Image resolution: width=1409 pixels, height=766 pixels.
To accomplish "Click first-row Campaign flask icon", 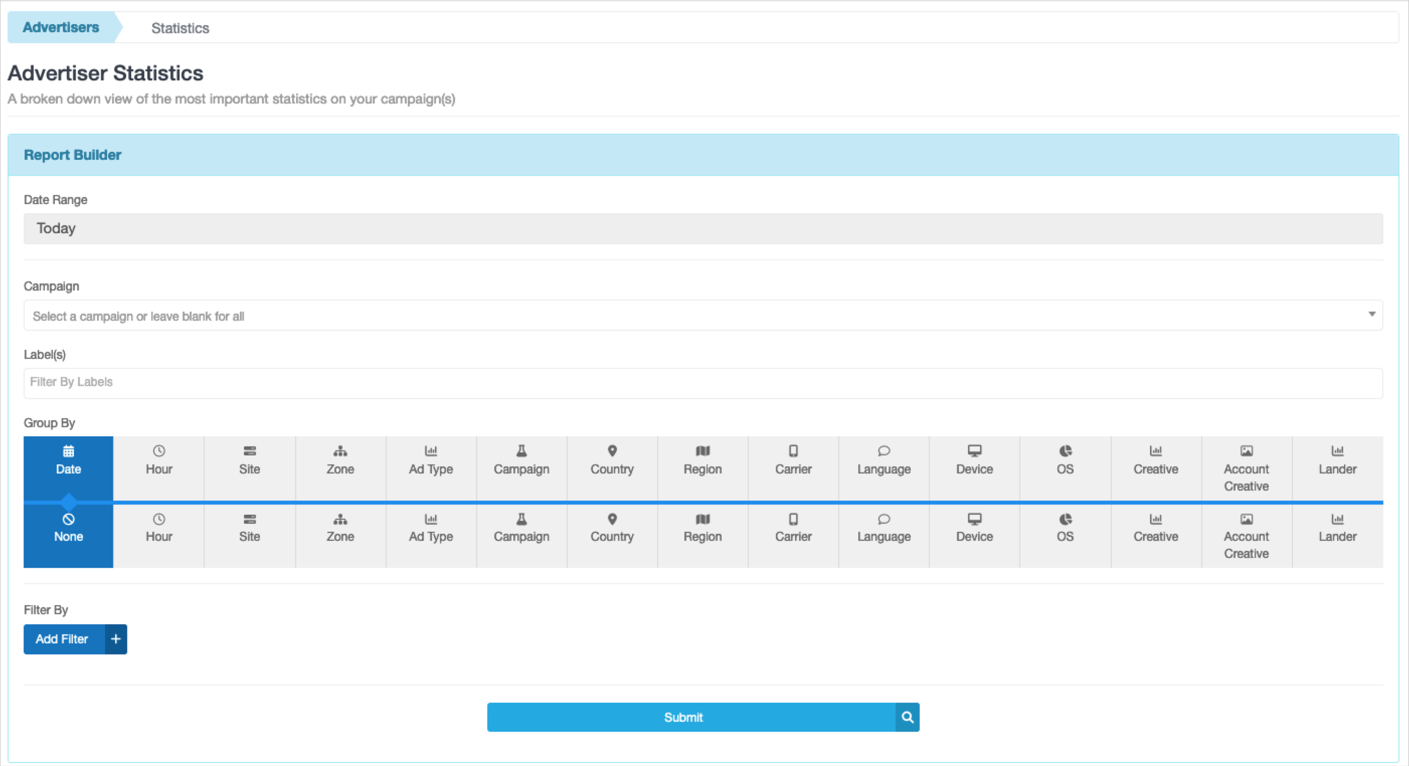I will (521, 450).
